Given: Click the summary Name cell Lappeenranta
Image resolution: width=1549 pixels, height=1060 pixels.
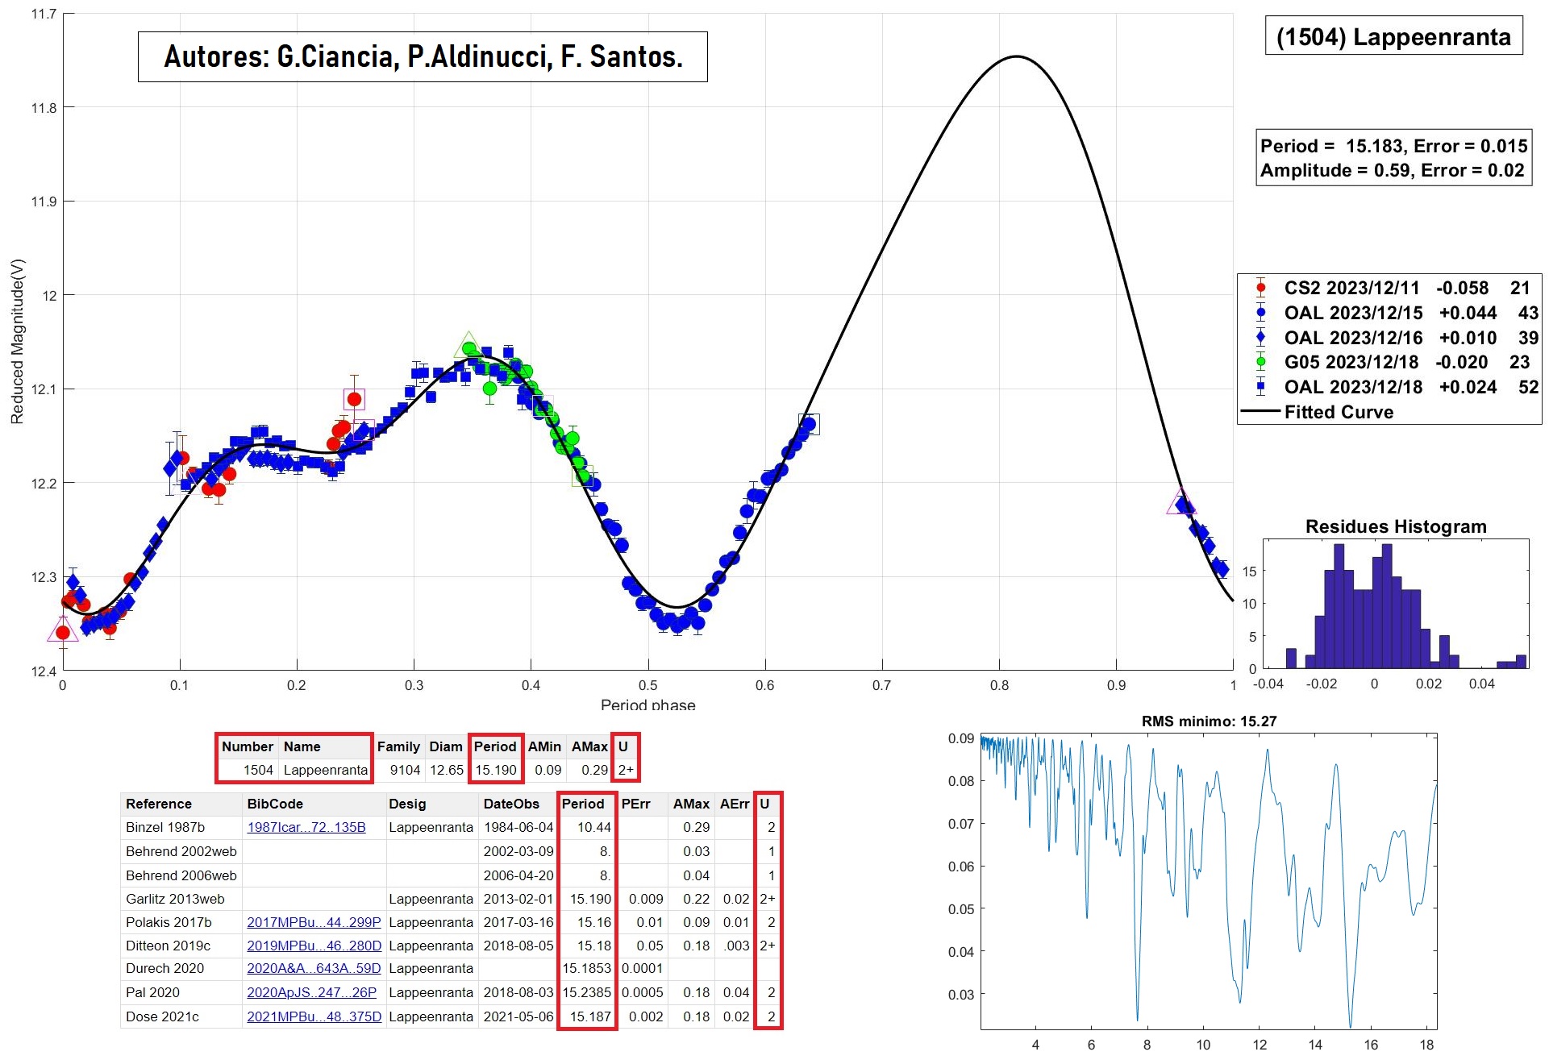Looking at the screenshot, I should 326,770.
